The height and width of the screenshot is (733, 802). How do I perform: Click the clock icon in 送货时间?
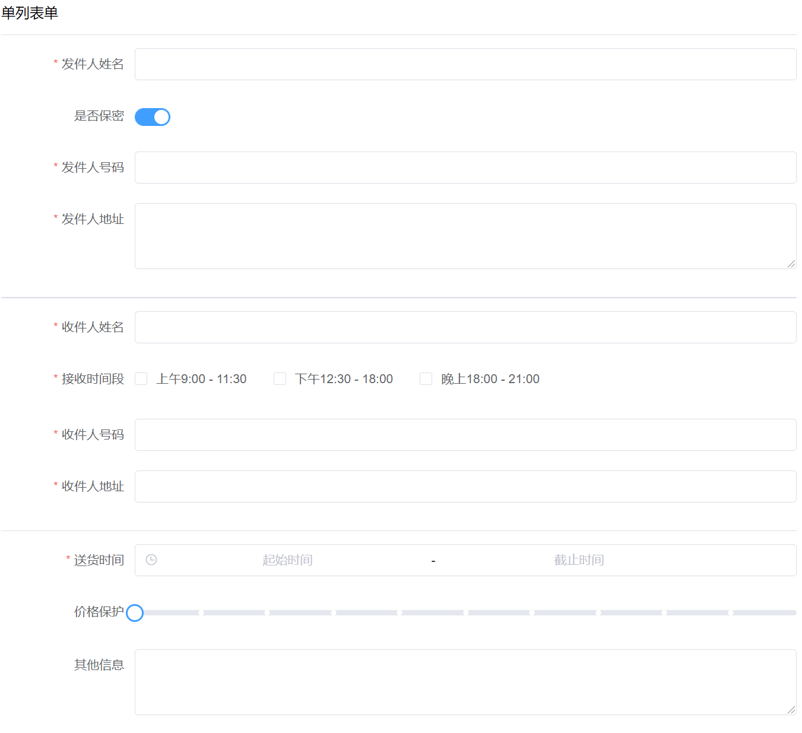coord(151,560)
